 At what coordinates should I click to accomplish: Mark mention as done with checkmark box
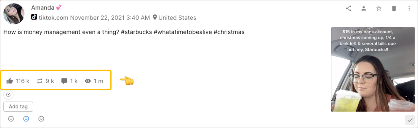pos(410,120)
